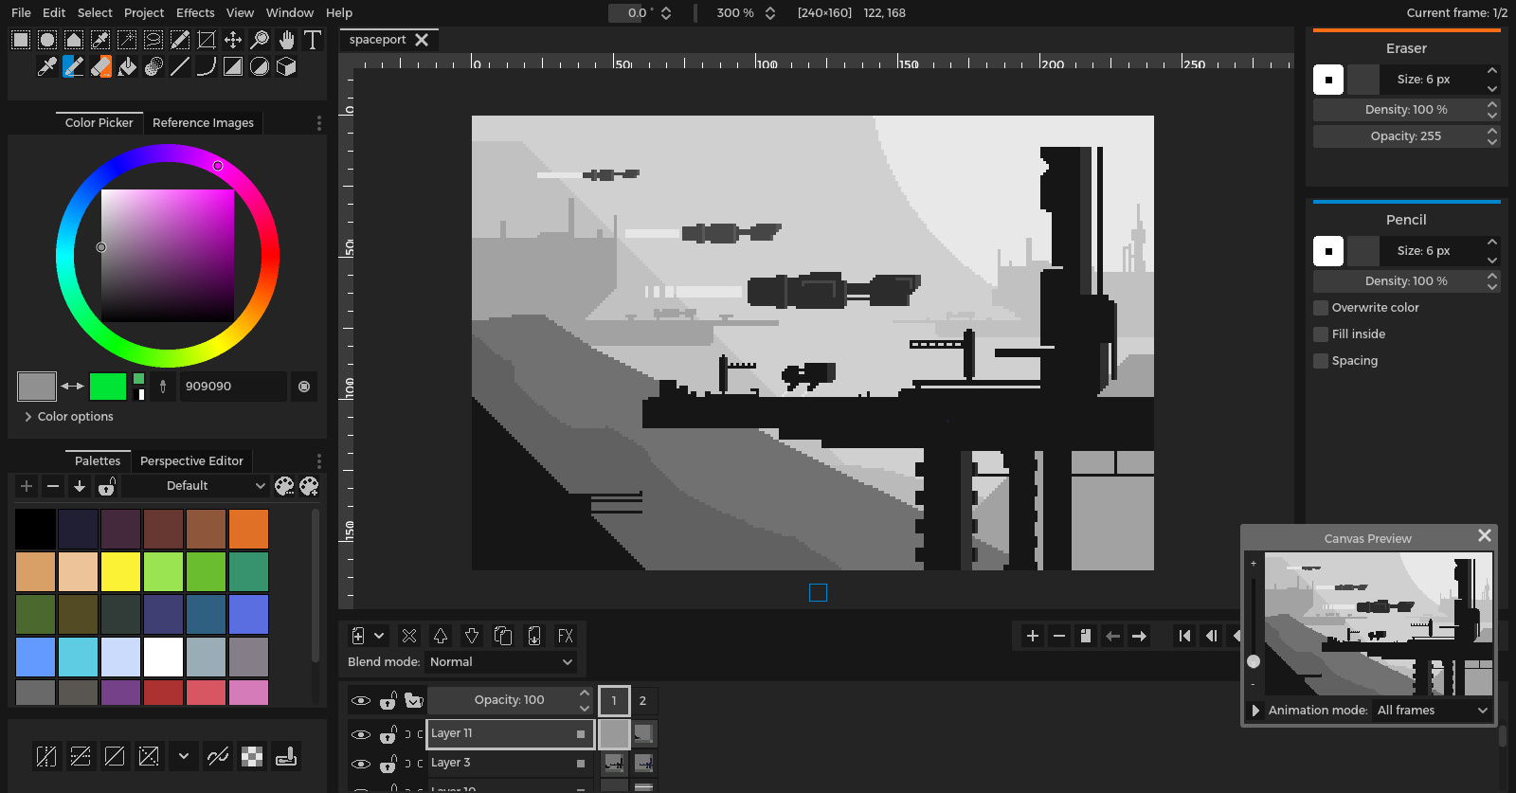Select the Lasso selection tool
The image size is (1516, 793).
click(153, 40)
